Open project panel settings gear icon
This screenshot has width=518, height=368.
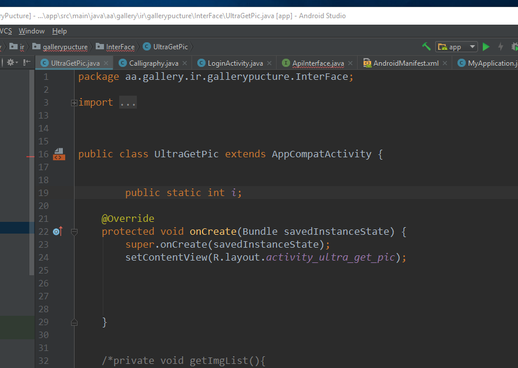(11, 62)
